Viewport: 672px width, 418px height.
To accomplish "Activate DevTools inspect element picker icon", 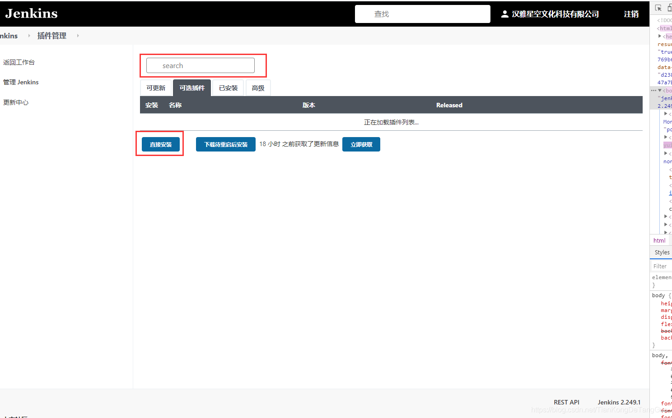I will 658,8.
